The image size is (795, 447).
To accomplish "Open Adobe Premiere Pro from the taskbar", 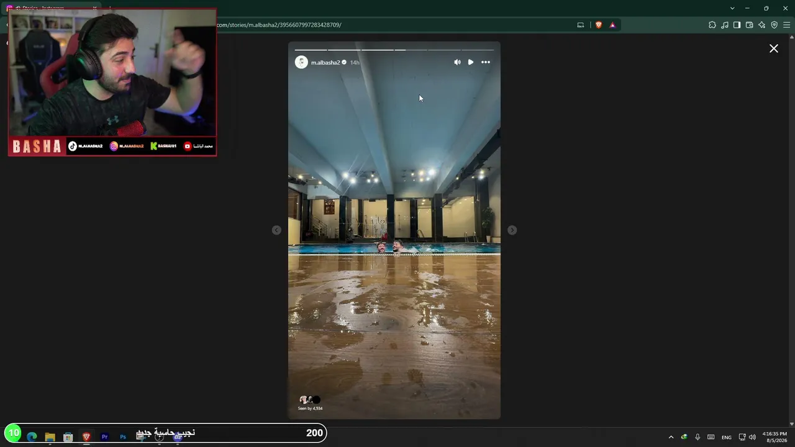I will click(104, 436).
